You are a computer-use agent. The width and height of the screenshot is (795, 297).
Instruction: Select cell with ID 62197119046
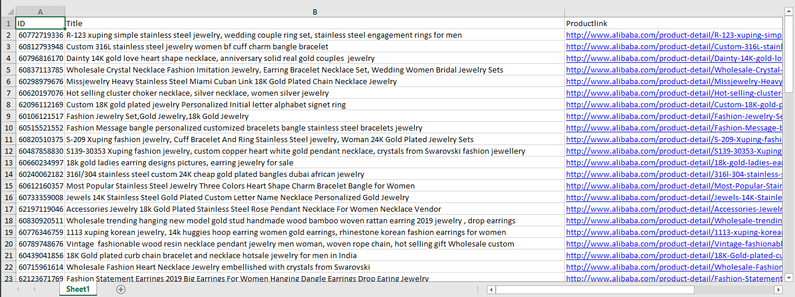pos(40,209)
